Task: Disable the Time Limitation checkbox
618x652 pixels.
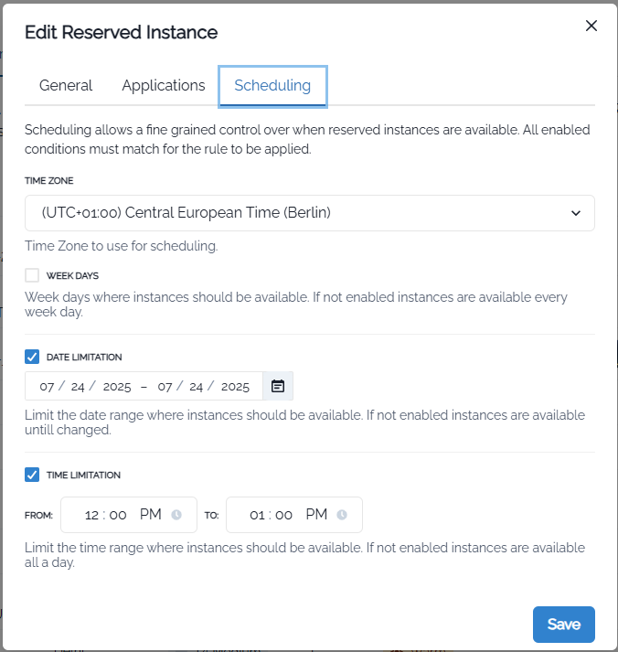Action: pyautogui.click(x=32, y=475)
